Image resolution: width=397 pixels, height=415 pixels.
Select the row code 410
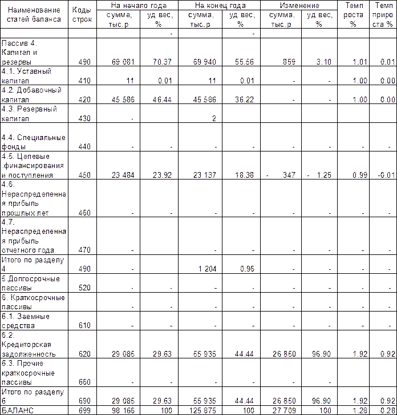pos(84,81)
